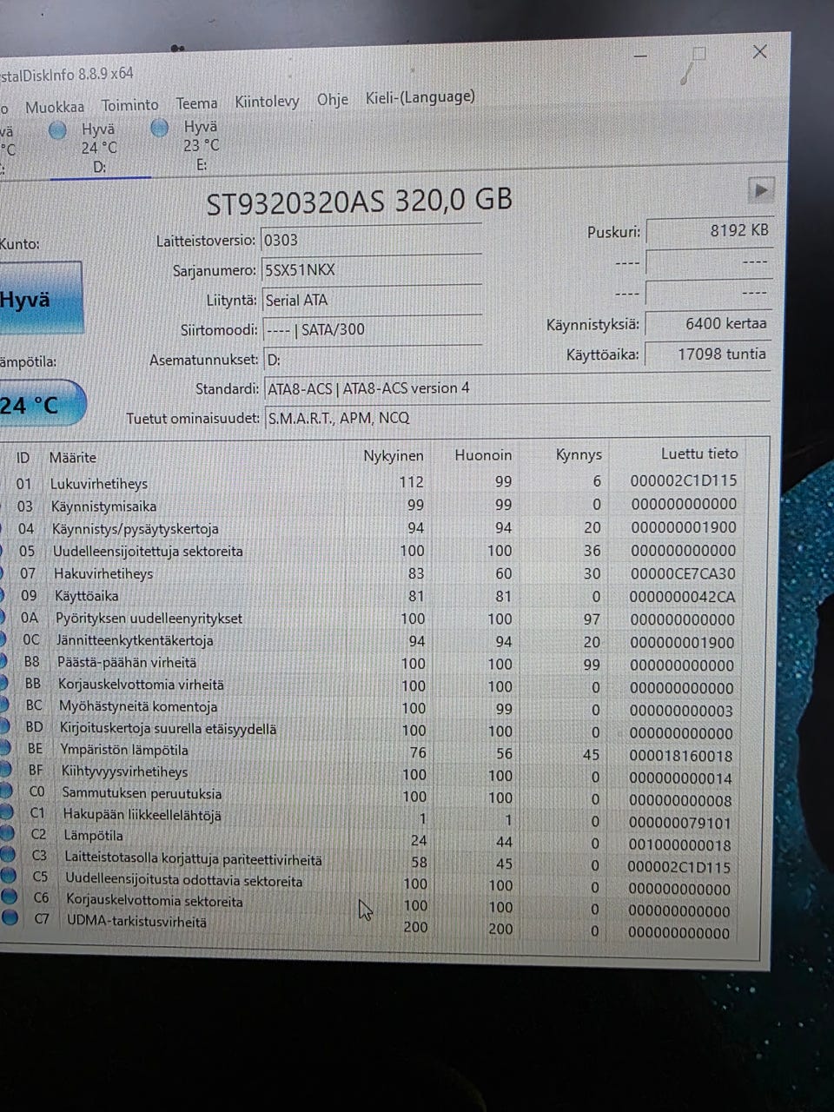This screenshot has width=834, height=1112.
Task: Minimize the CrystalDiskInfo window
Action: tap(641, 56)
